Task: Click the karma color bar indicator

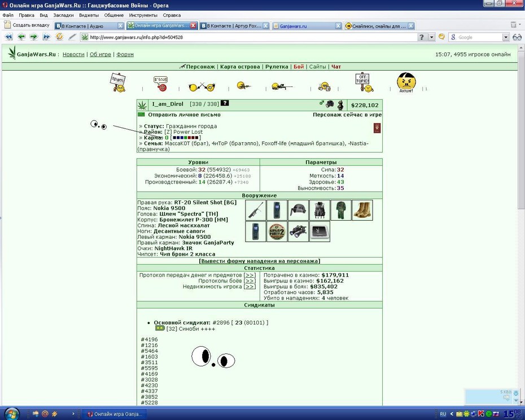Action: tap(186, 137)
